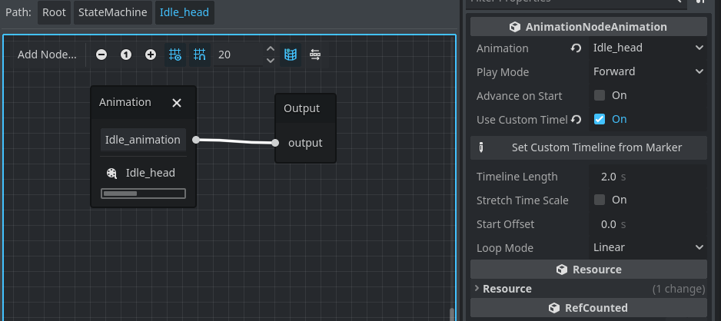Enable the Advance on Start checkbox
The image size is (721, 321).
tap(600, 96)
